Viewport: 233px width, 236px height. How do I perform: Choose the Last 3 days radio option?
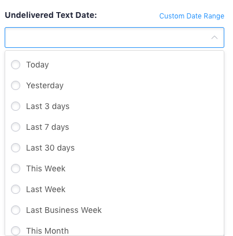click(16, 106)
